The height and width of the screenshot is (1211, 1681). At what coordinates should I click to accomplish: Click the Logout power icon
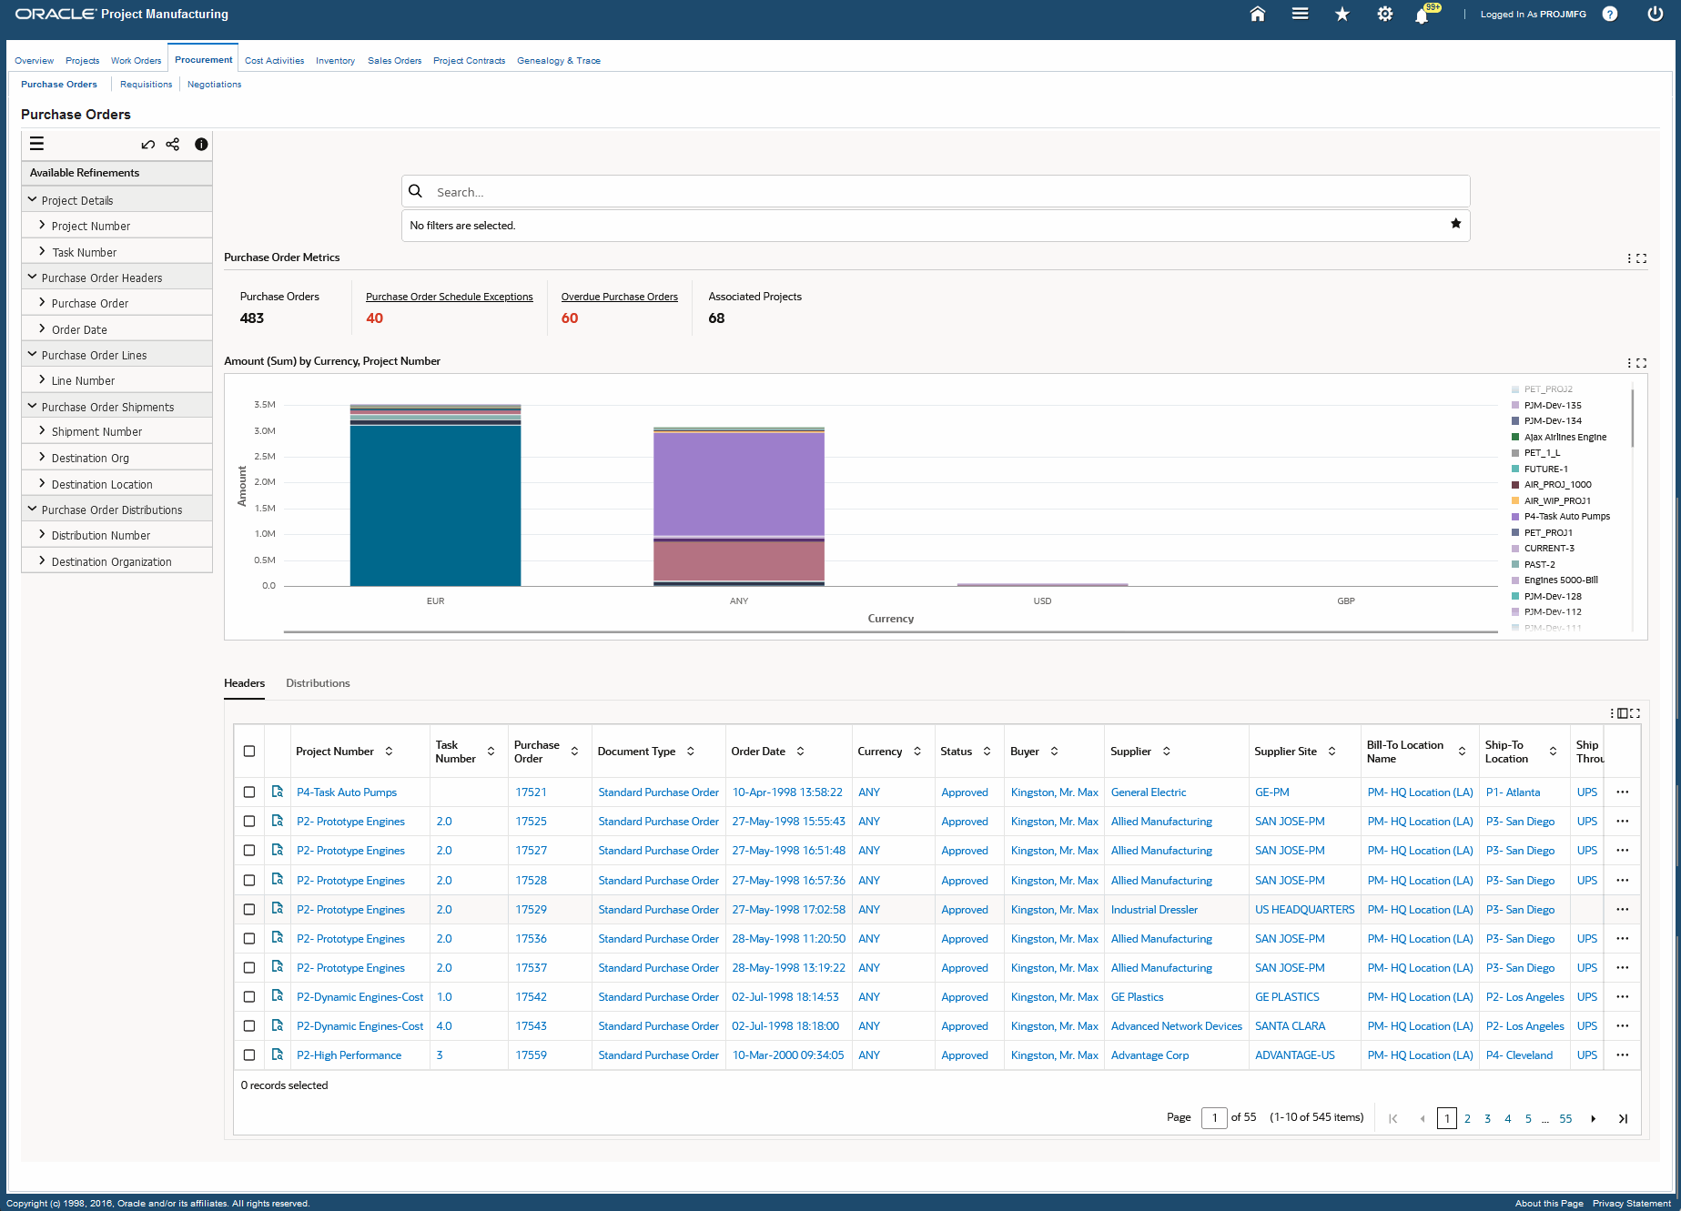[x=1655, y=14]
